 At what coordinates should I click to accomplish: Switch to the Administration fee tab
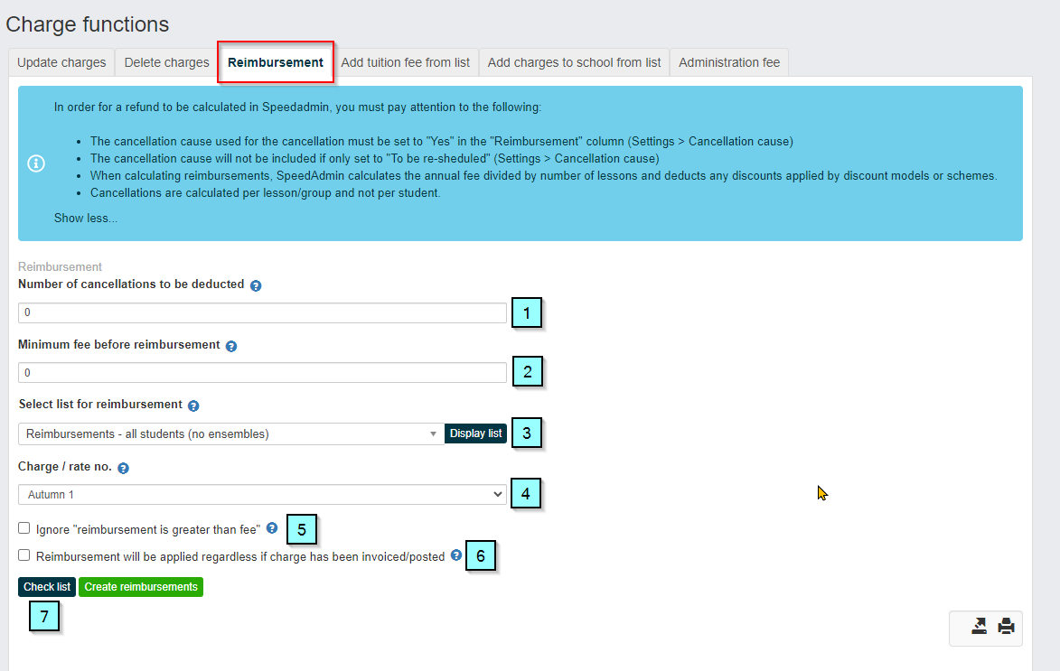(x=729, y=63)
